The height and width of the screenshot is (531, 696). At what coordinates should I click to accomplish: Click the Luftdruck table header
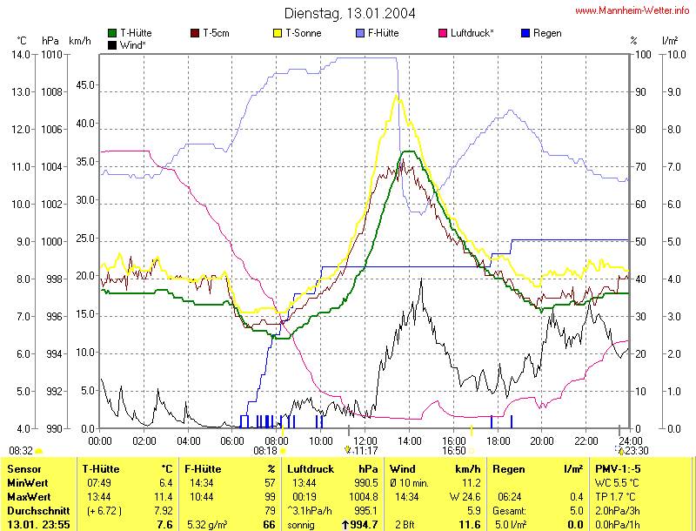pos(311,469)
